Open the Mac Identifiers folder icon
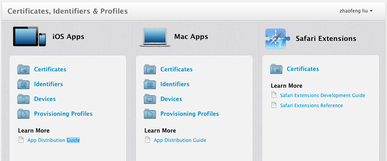 [x=150, y=84]
